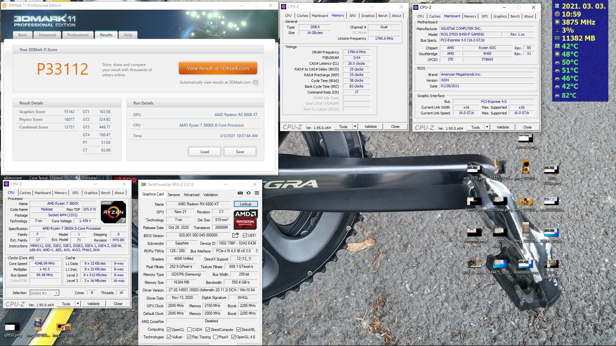The width and height of the screenshot is (616, 346).
Task: Click the GPU-Z refresh icon
Action: [248, 193]
